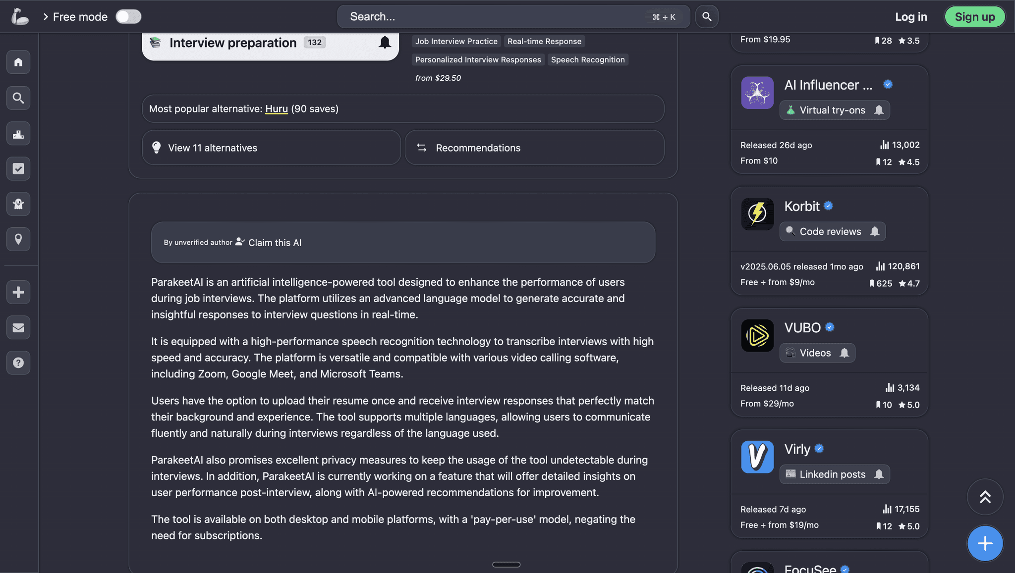
Task: Click inside the Search input field
Action: (x=496, y=16)
